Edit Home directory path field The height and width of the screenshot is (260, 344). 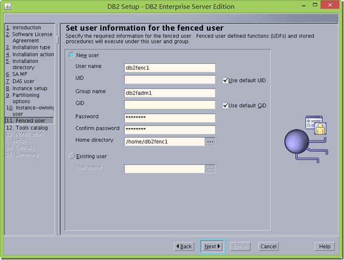[x=164, y=142]
